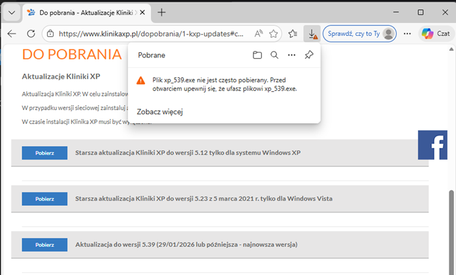This screenshot has width=456, height=275.
Task: Click Pobierz for version 5.39 update
Action: tap(44, 244)
